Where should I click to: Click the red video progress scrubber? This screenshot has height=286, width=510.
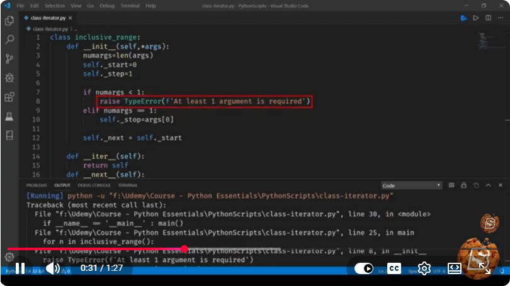pyautogui.click(x=184, y=249)
